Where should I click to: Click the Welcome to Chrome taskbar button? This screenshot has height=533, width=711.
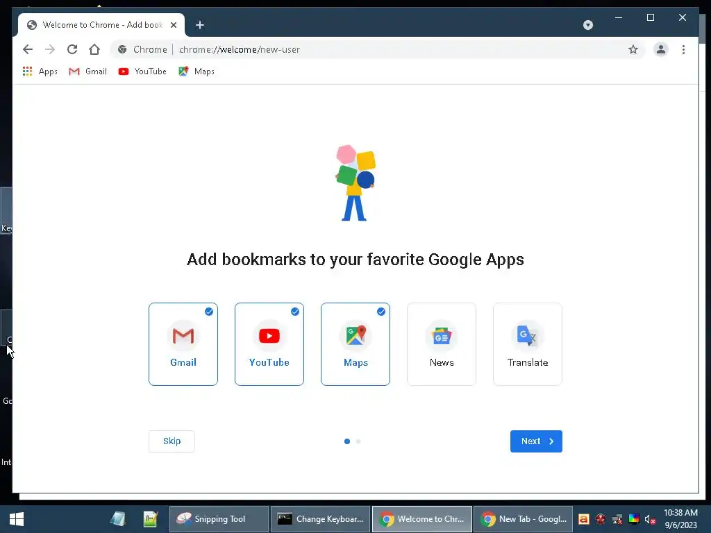point(422,519)
